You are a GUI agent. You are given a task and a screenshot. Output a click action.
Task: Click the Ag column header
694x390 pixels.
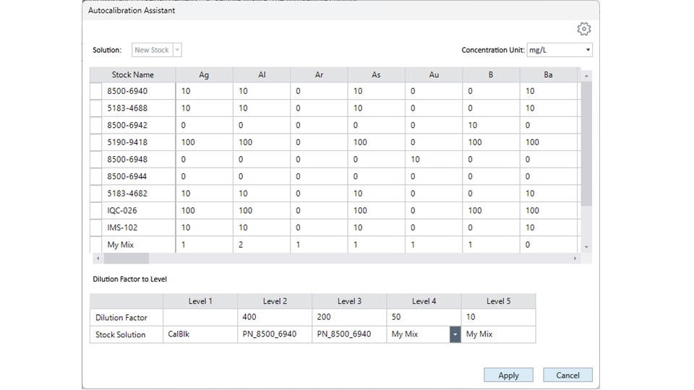tap(204, 75)
